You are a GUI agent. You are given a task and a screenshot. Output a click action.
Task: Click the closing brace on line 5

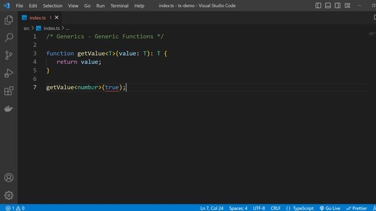point(48,70)
